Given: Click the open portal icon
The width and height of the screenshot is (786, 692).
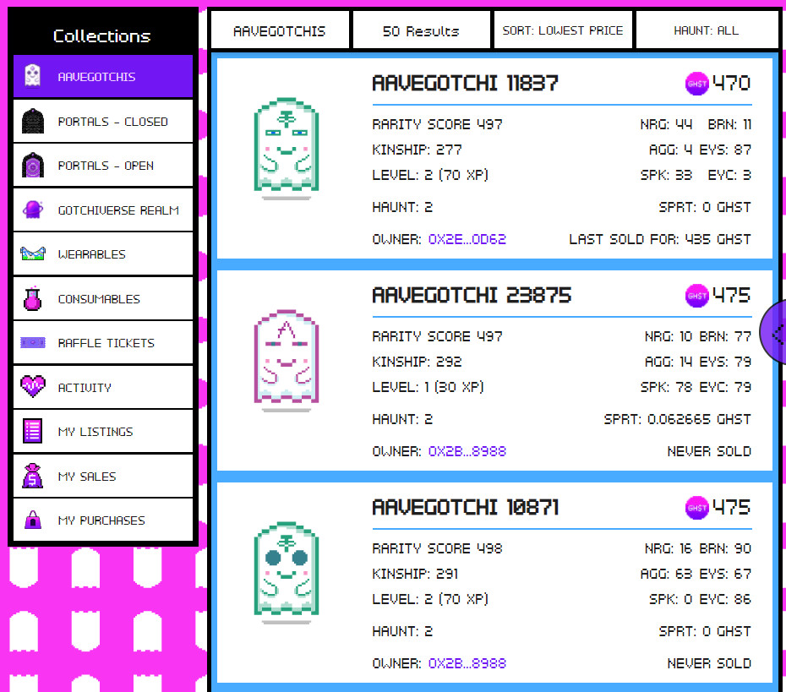Looking at the screenshot, I should click(x=33, y=165).
